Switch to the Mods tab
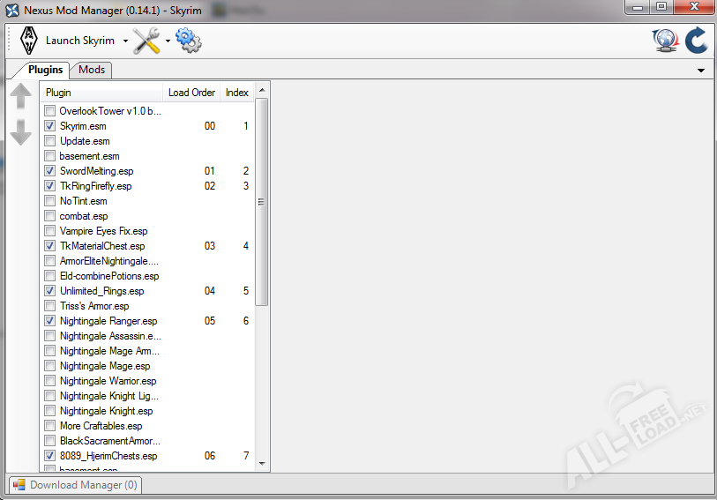The height and width of the screenshot is (500, 717). click(91, 70)
